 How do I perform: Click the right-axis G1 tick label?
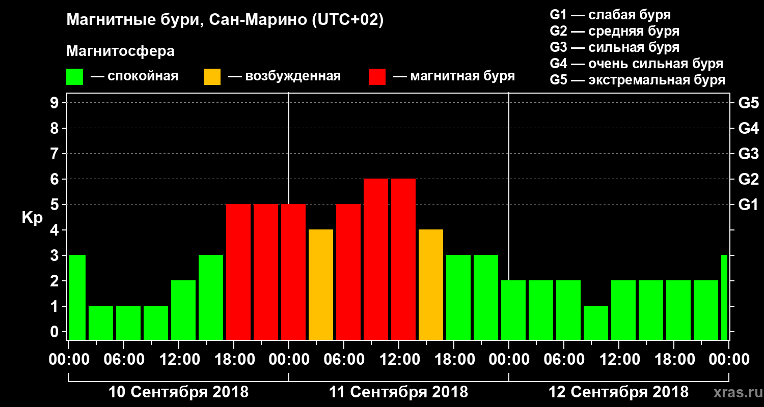coord(748,205)
